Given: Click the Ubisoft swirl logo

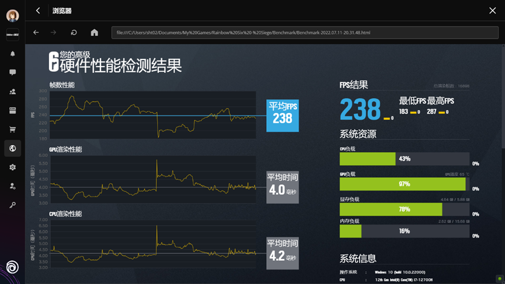Looking at the screenshot, I should pyautogui.click(x=12, y=267).
